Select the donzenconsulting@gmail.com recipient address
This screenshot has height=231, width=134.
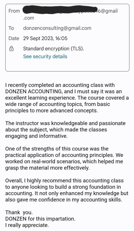click(x=57, y=28)
